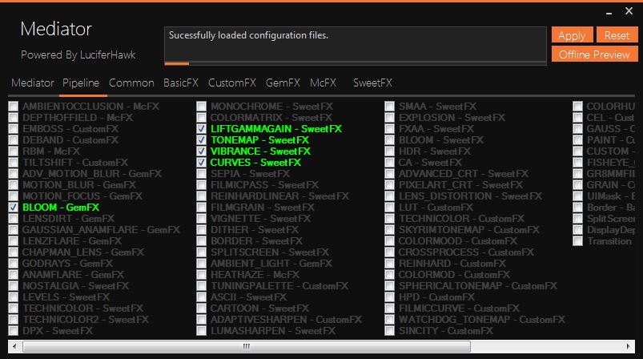Tick the LUT - CustomFX checkbox

(390, 208)
